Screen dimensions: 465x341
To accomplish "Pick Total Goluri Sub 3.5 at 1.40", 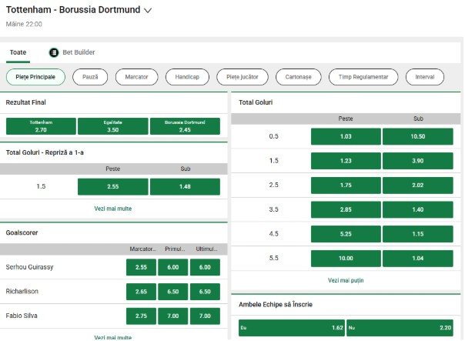I will coord(418,209).
